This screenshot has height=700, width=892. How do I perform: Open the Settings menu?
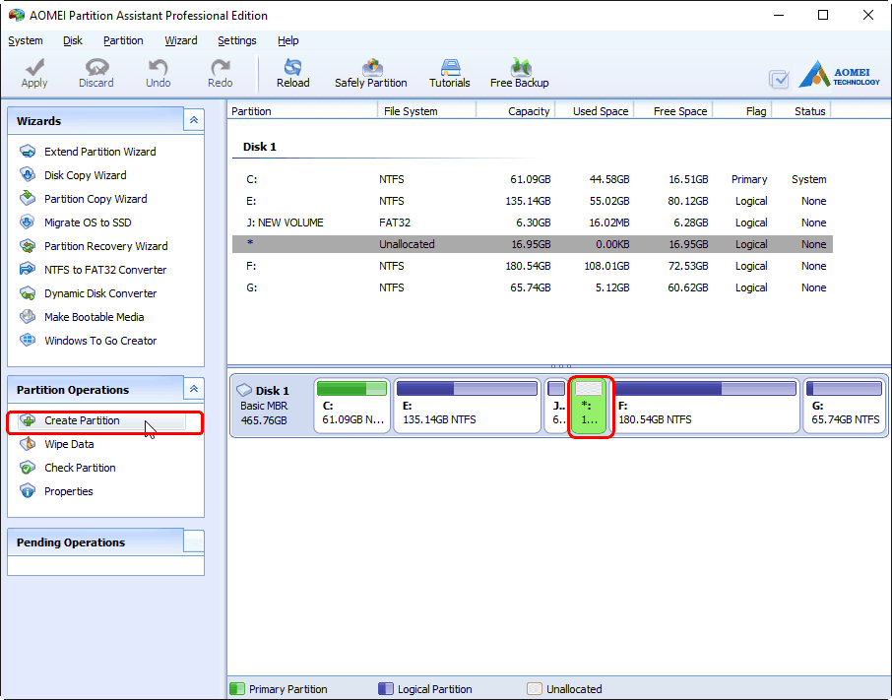pyautogui.click(x=237, y=40)
